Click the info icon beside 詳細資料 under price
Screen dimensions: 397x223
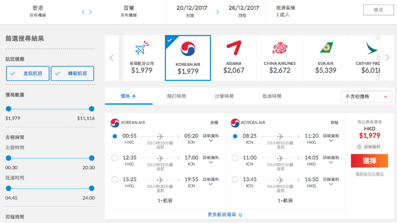[359, 147]
